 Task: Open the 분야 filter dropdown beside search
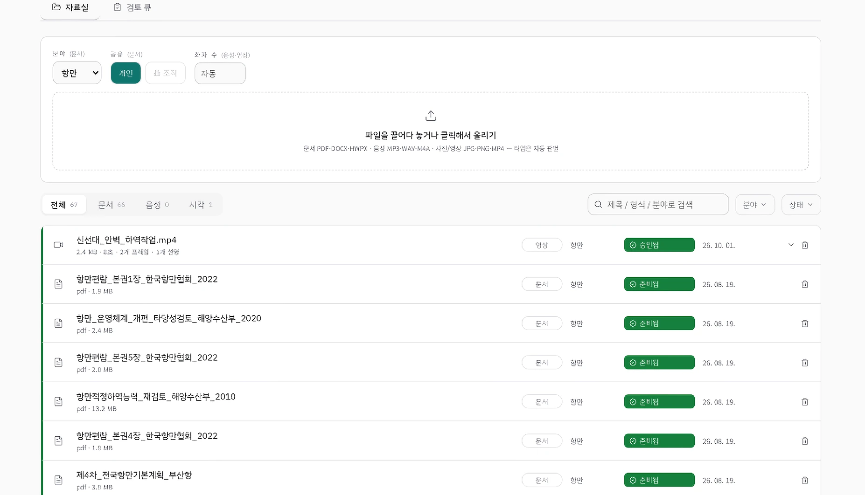(755, 205)
